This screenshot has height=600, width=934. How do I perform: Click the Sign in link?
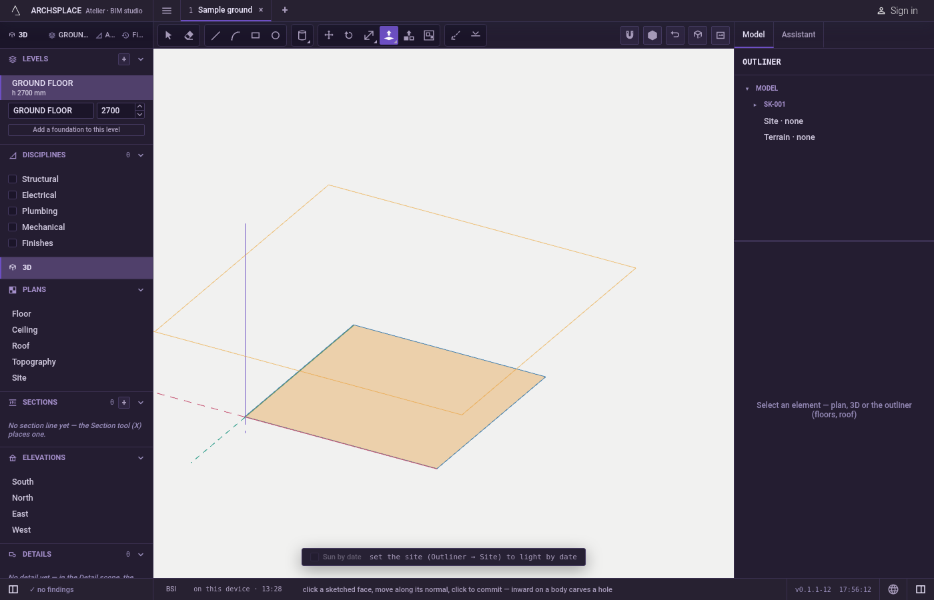click(x=897, y=11)
